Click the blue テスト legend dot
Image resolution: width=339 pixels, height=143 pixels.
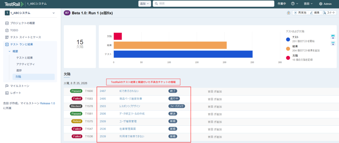coord(288,39)
